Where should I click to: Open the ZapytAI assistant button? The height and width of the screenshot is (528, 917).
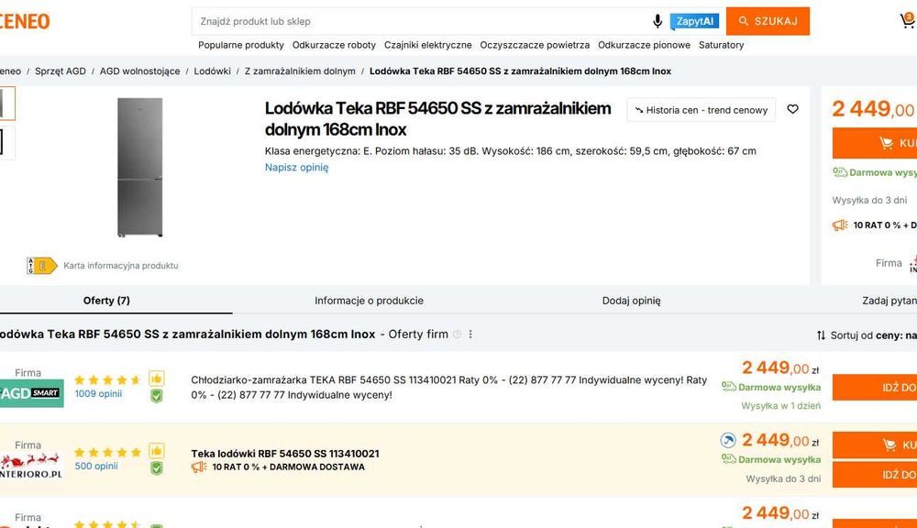[x=695, y=21]
